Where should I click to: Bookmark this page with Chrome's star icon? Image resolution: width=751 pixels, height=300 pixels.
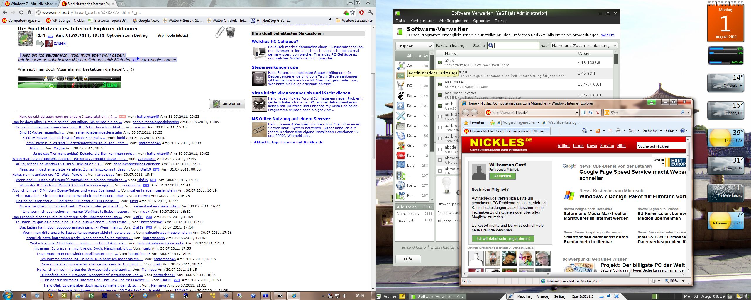[352, 12]
